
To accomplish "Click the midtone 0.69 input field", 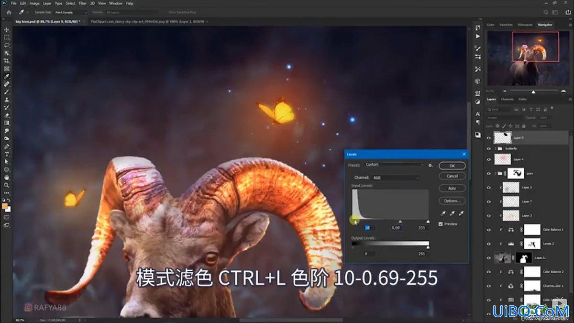I will 396,228.
